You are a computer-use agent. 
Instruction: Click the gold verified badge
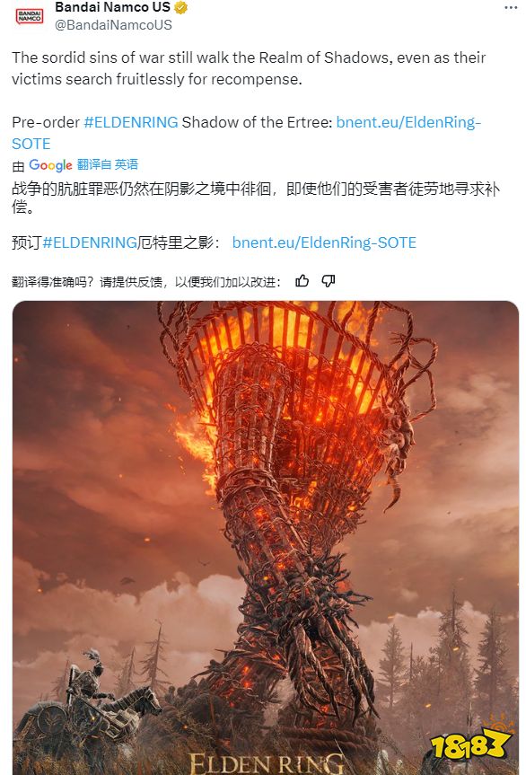(181, 7)
